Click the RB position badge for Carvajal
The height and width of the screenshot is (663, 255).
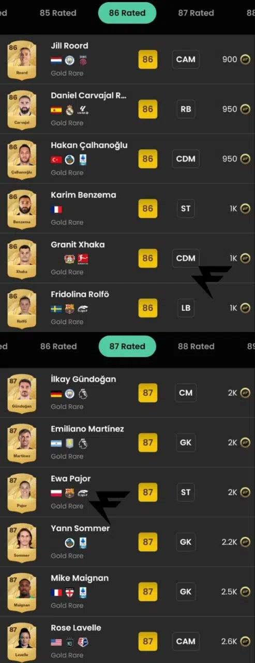[186, 109]
